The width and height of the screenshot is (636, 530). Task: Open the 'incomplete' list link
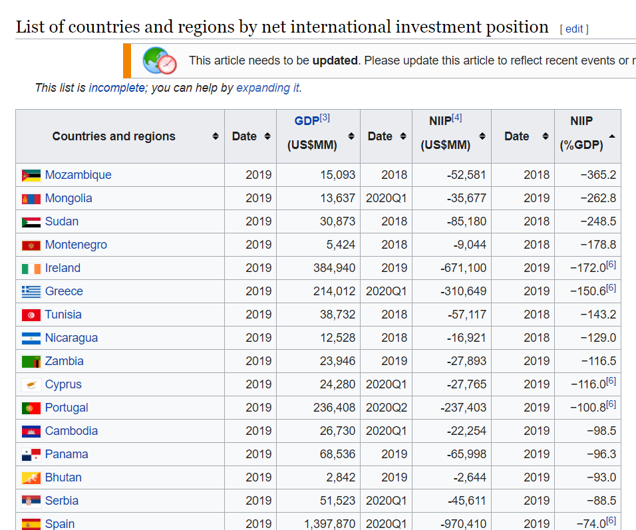(x=116, y=88)
